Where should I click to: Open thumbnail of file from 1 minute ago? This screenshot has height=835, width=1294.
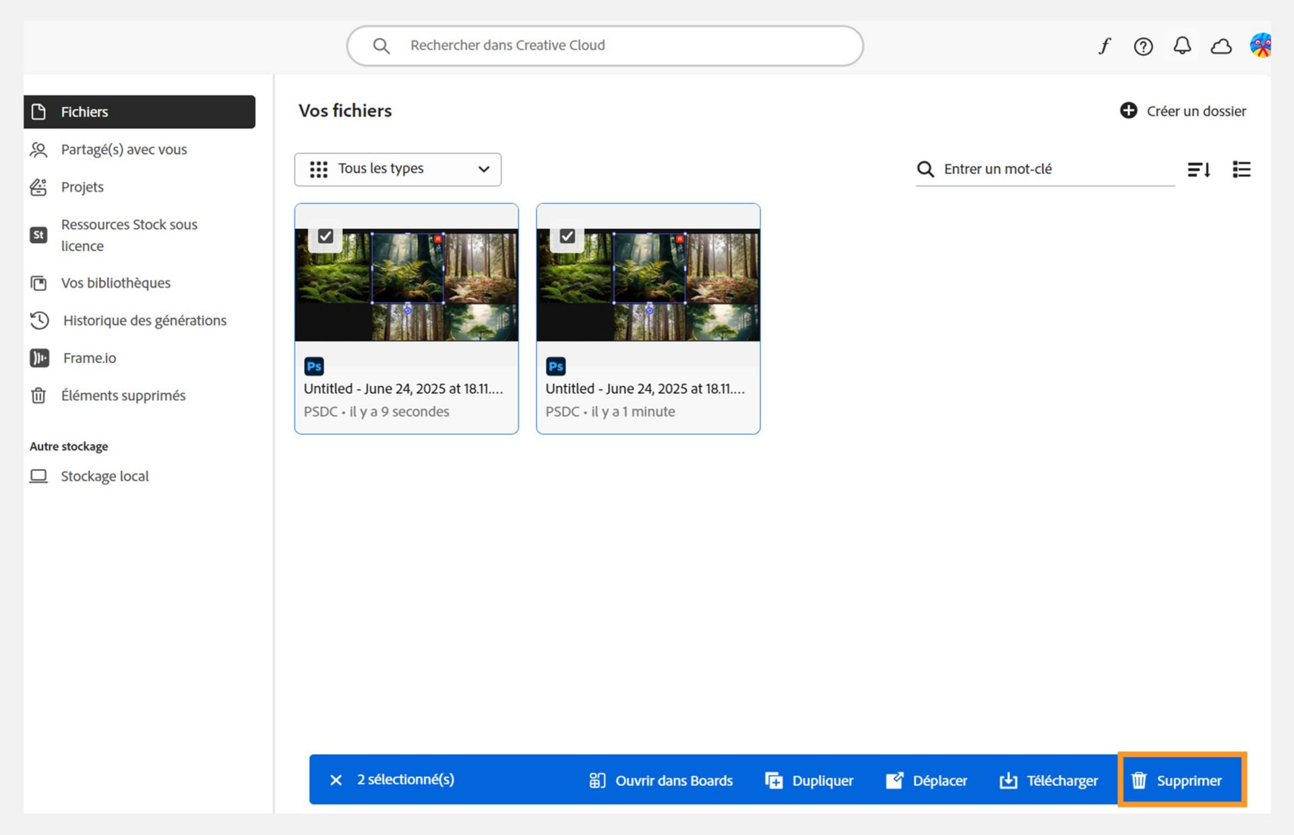pyautogui.click(x=648, y=285)
